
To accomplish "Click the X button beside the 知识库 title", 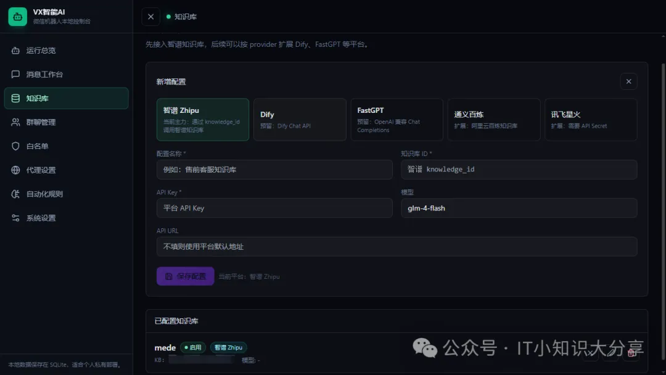I will point(151,17).
